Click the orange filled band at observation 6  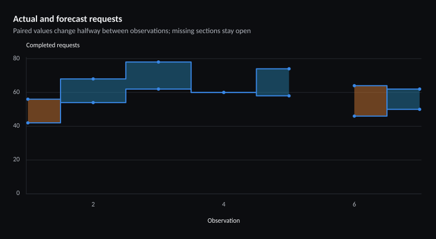click(x=371, y=101)
